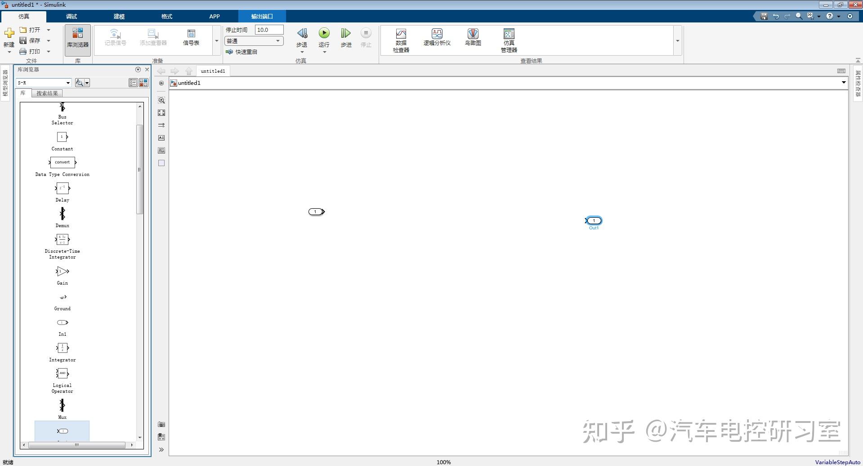Expand the untitled1 breadcrumb dropdown

(844, 83)
